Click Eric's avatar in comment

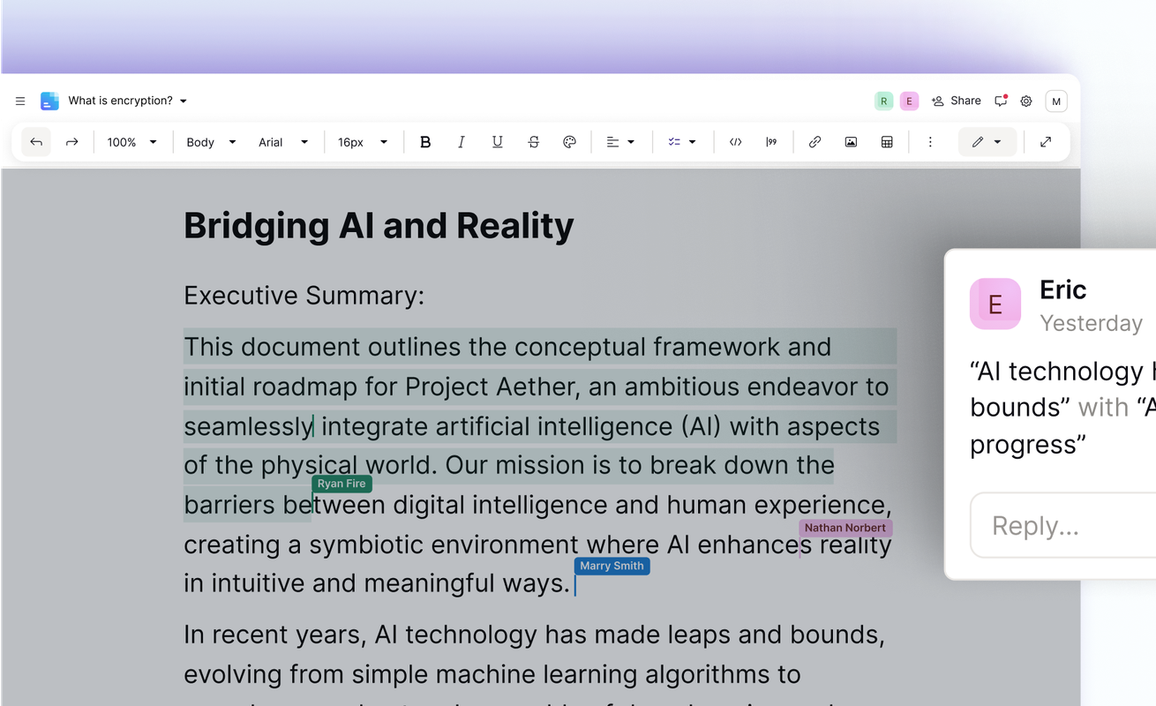(995, 304)
